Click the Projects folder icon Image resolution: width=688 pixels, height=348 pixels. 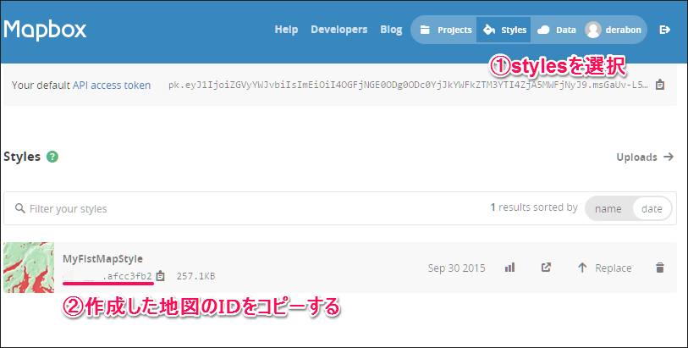[x=425, y=30]
